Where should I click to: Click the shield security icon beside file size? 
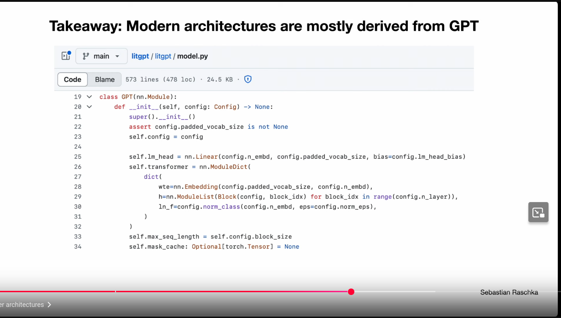(x=248, y=79)
